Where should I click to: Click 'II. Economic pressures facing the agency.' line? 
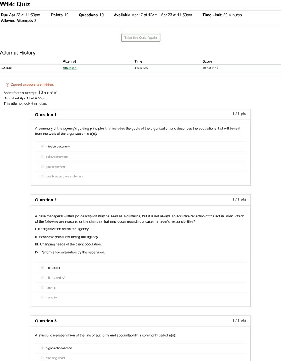point(67,237)
